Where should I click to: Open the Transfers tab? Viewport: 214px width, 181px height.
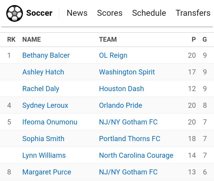click(x=193, y=13)
